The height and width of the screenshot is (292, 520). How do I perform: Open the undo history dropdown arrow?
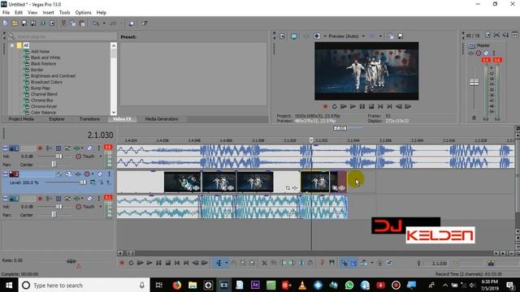[x=104, y=24]
